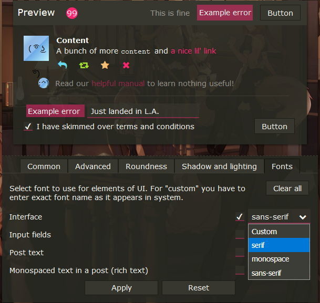Click the 99 notification badge
The height and width of the screenshot is (303, 320).
pyautogui.click(x=72, y=13)
